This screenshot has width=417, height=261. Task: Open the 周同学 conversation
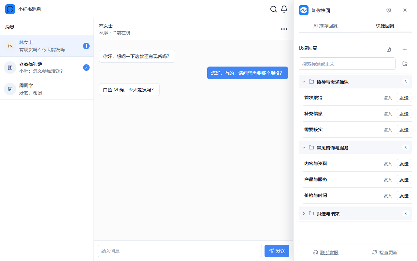pos(47,89)
